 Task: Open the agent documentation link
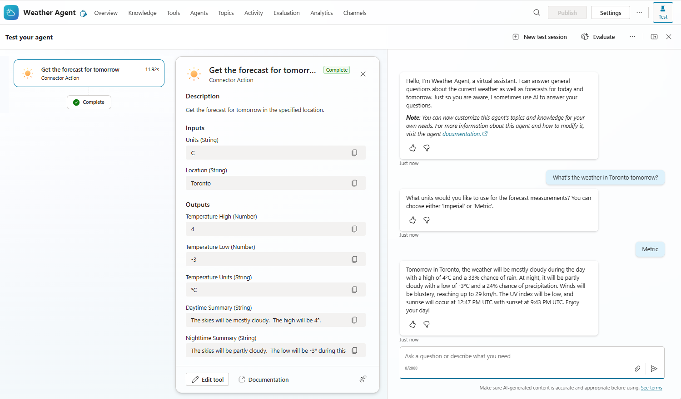pyautogui.click(x=462, y=134)
